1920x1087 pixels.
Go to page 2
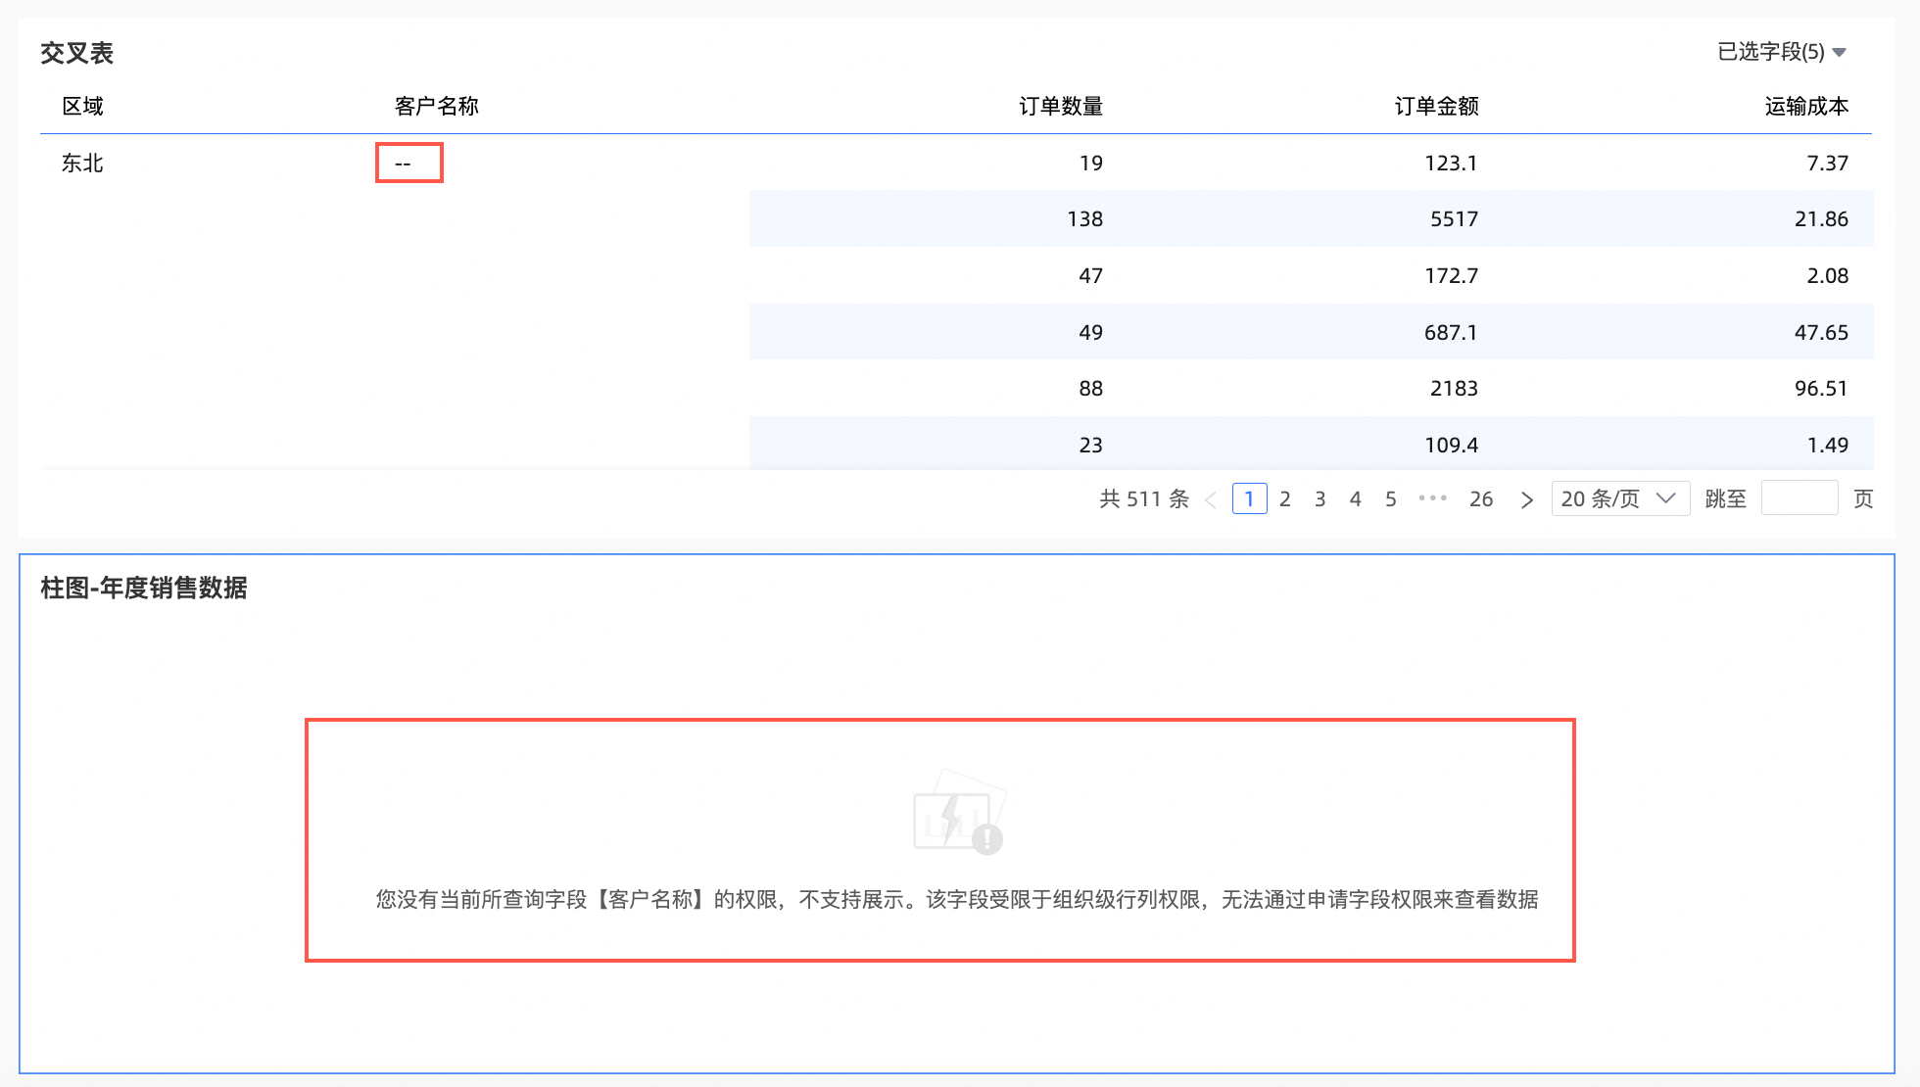(1284, 499)
